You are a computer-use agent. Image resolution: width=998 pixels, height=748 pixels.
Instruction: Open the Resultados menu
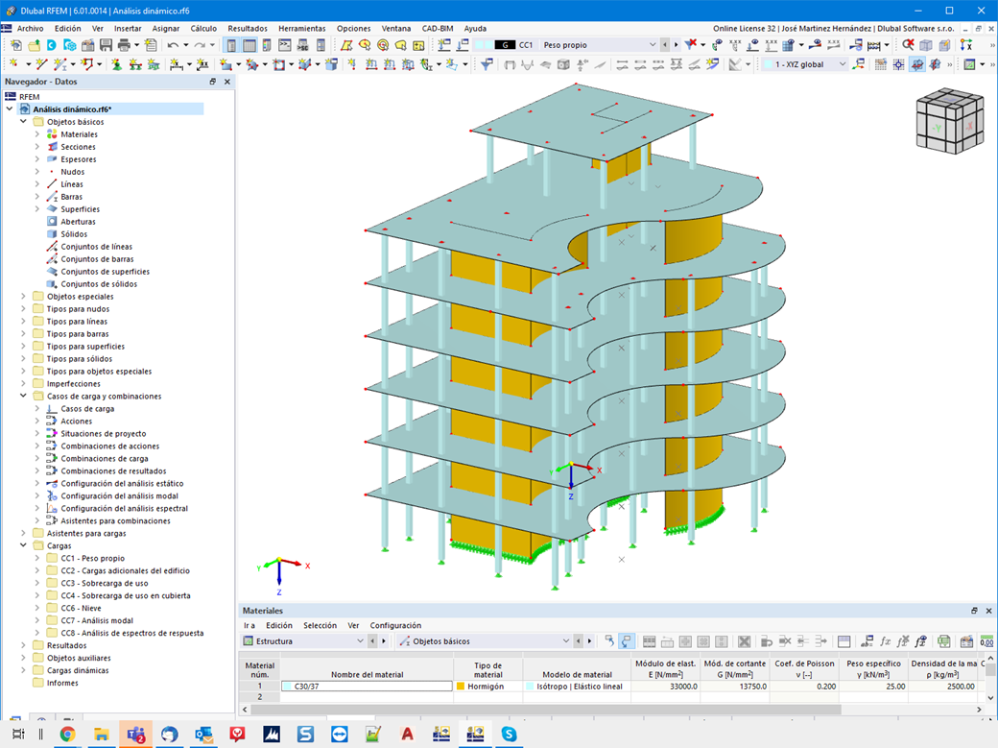pyautogui.click(x=248, y=29)
